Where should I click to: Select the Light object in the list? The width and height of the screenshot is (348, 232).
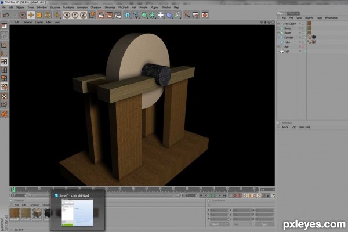(287, 51)
